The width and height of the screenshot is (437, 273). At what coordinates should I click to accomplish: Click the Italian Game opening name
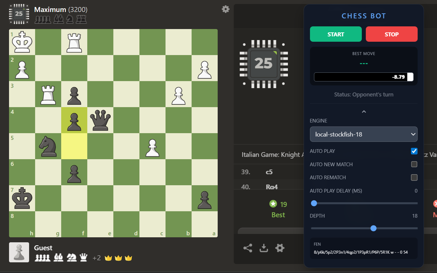click(272, 155)
